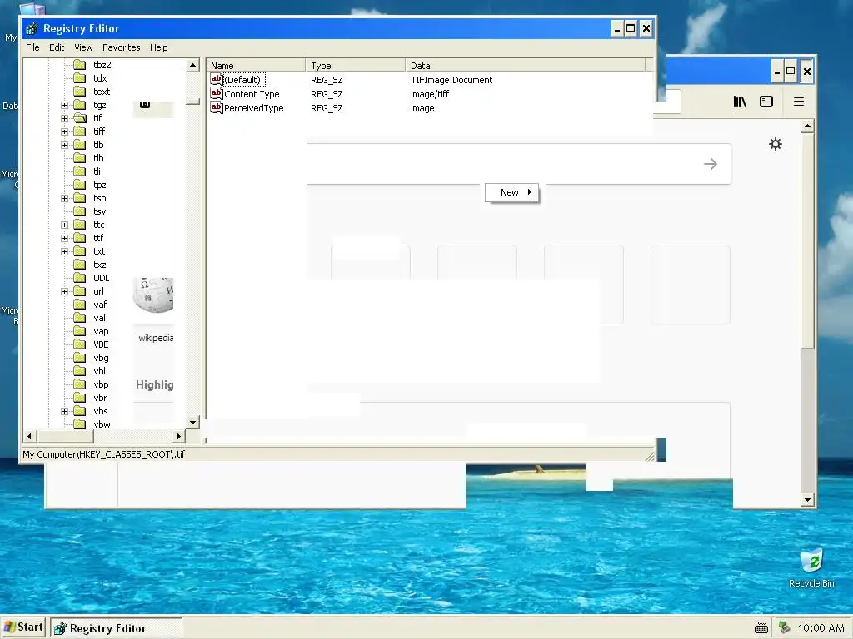Click tree horizontal scrollbar left arrow
Image resolution: width=853 pixels, height=639 pixels.
coord(30,436)
